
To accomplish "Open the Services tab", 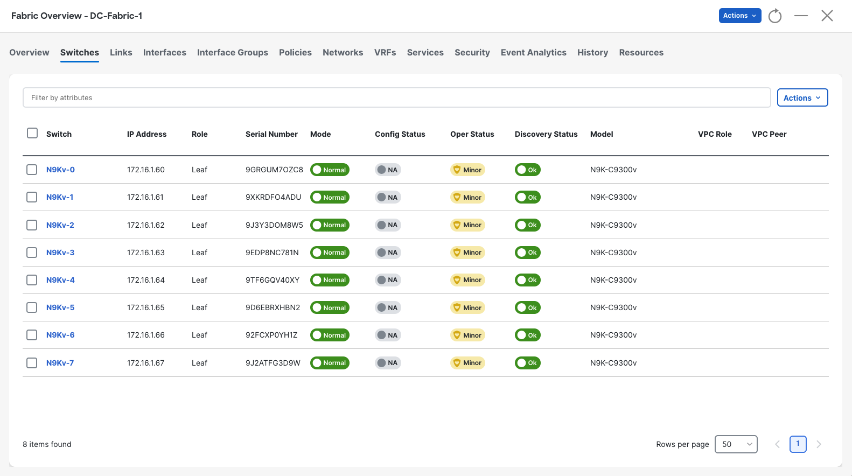I will 425,52.
